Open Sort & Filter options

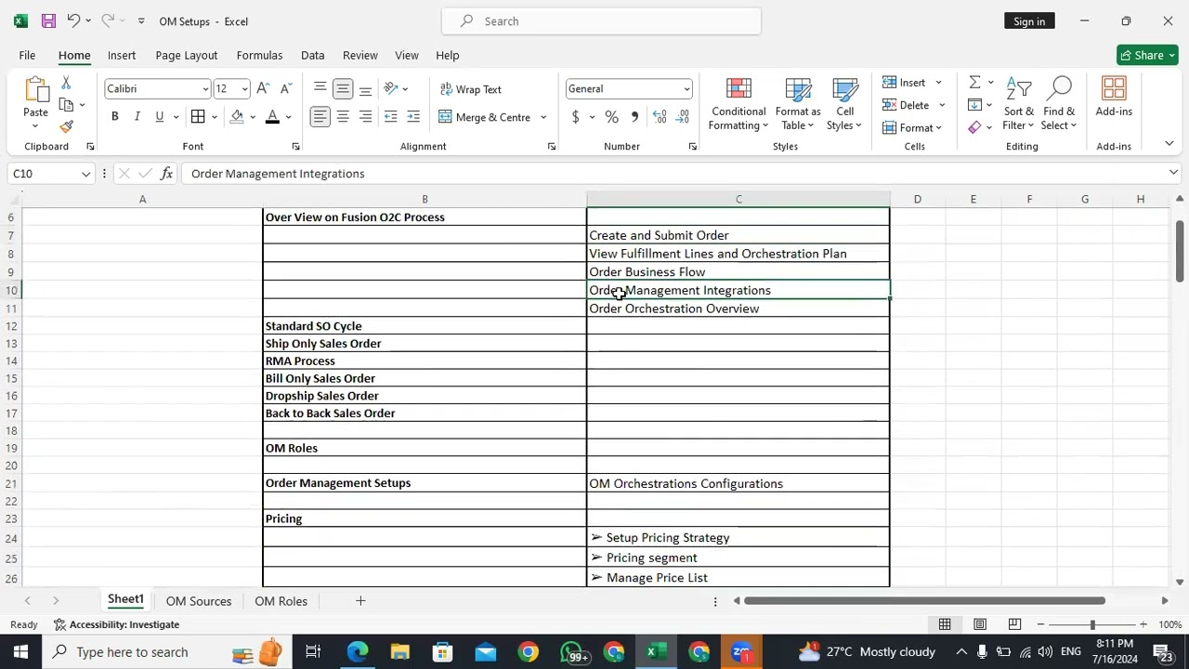[x=1019, y=103]
